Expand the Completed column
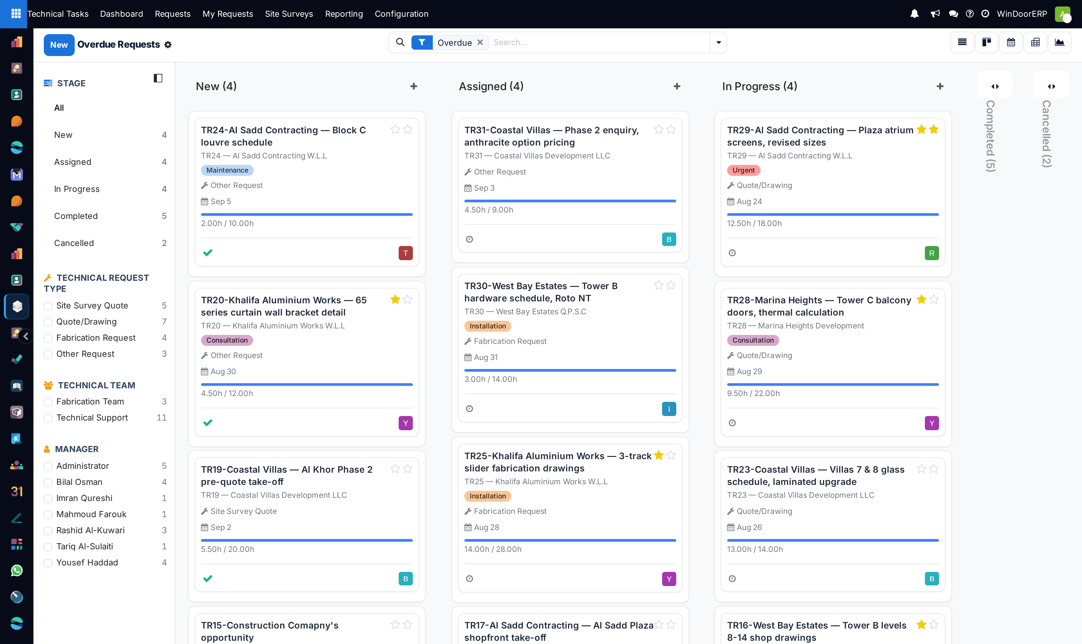This screenshot has width=1082, height=644. point(995,86)
